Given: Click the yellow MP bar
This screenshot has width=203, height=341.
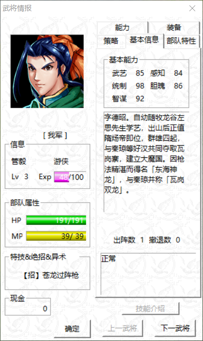Looking at the screenshot, I should coord(56,236).
